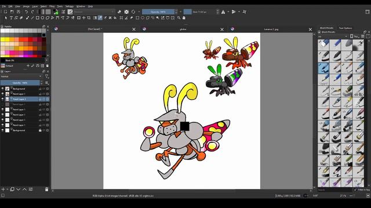This screenshot has width=371, height=208.
Task: Click the wrap around mode icon
Action: pyautogui.click(x=245, y=12)
